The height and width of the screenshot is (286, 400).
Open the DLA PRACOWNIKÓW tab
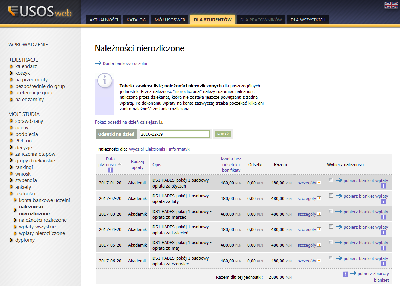261,20
